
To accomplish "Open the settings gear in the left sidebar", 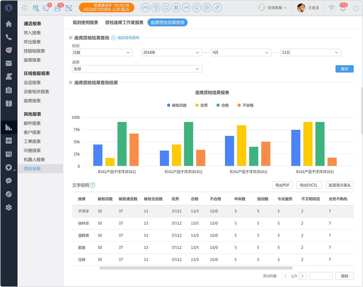I will coord(9,207).
